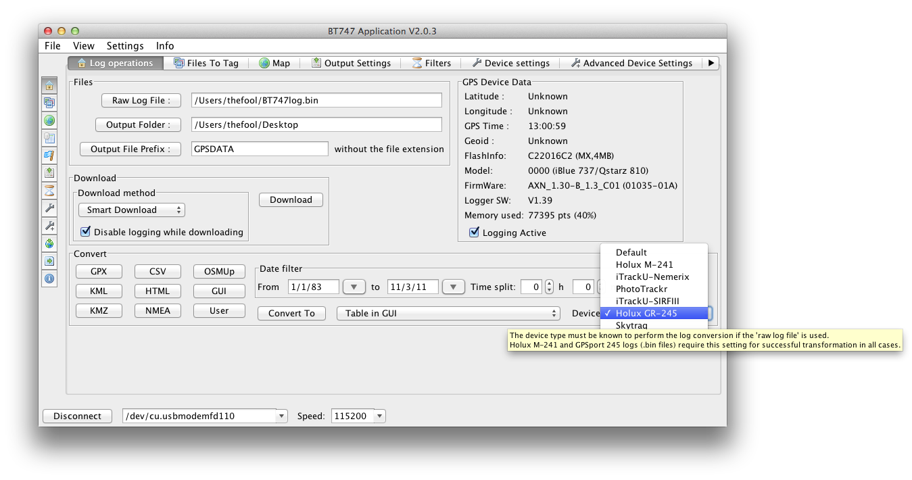
Task: Click the hourglass Filters icon in sidebar
Action: [x=49, y=191]
